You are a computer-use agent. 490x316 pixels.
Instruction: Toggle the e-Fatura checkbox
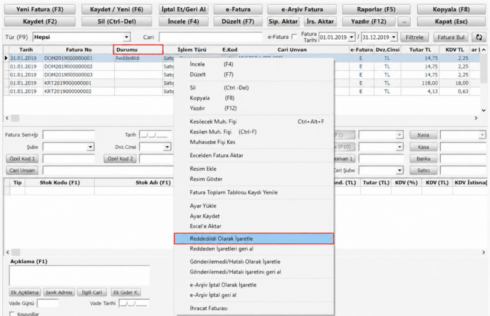pyautogui.click(x=294, y=37)
